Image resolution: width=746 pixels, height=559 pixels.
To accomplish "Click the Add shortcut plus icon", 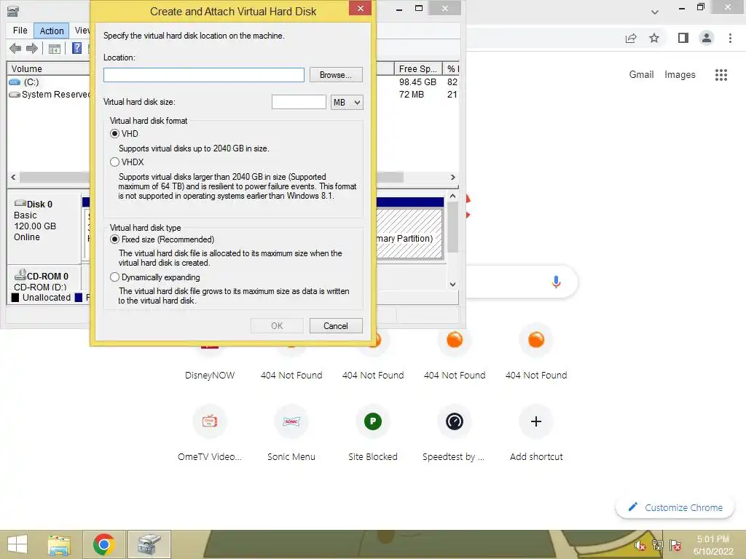I will (536, 421).
